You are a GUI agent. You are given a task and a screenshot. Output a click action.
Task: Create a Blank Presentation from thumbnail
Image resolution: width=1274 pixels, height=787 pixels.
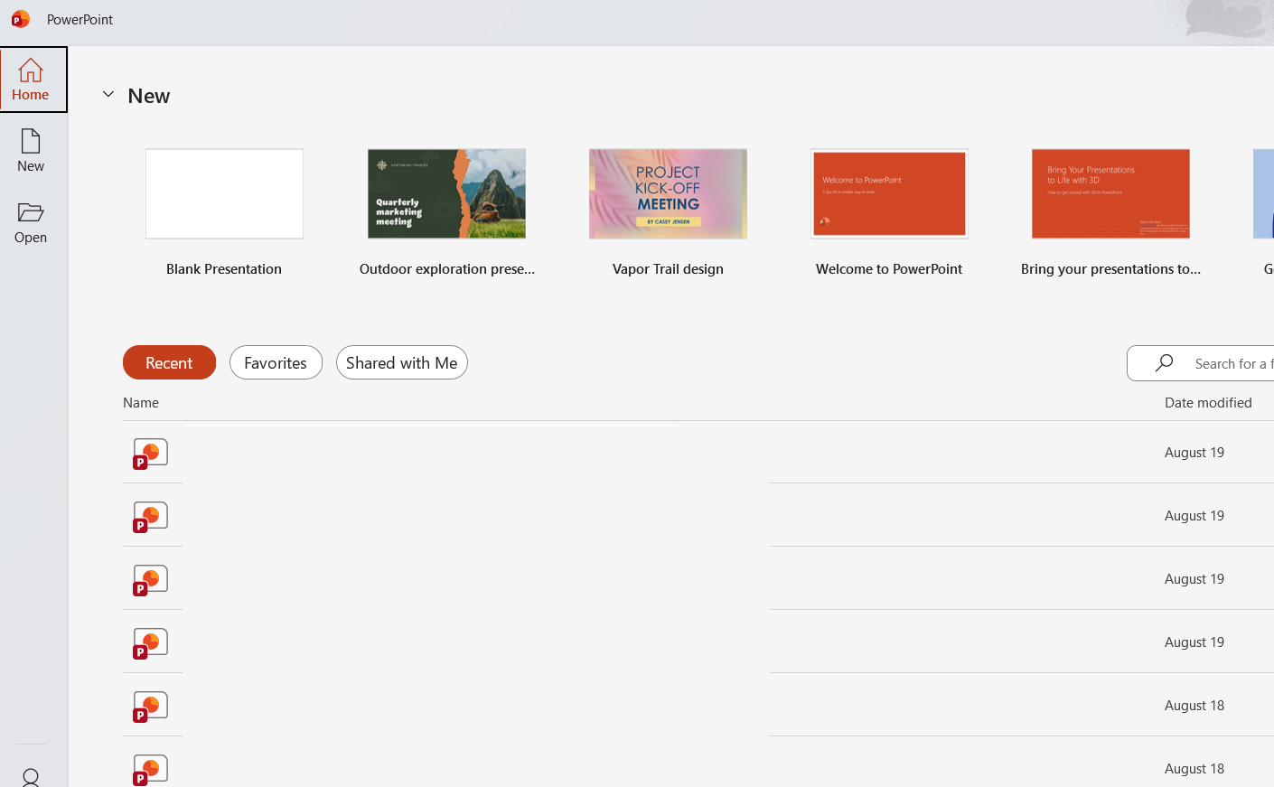click(224, 193)
